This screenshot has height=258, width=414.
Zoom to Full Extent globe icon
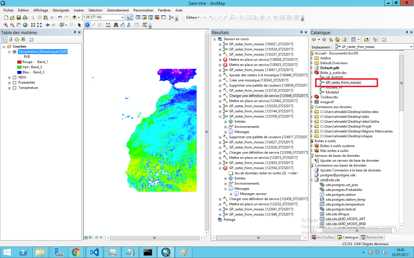click(25, 25)
